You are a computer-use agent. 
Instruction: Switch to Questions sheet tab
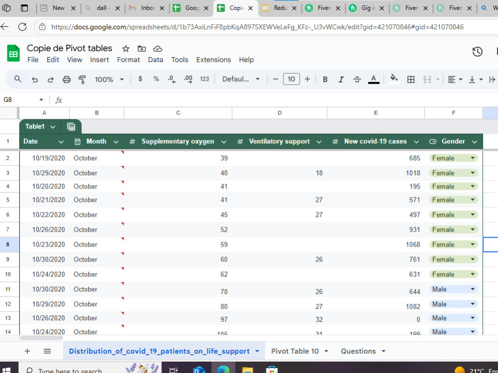tap(358, 351)
